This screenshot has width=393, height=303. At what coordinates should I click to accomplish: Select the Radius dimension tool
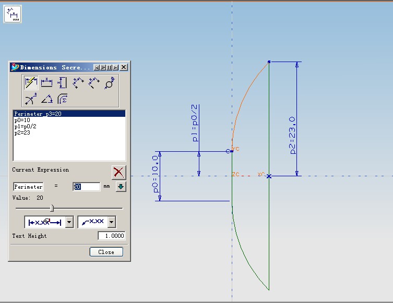[31, 99]
